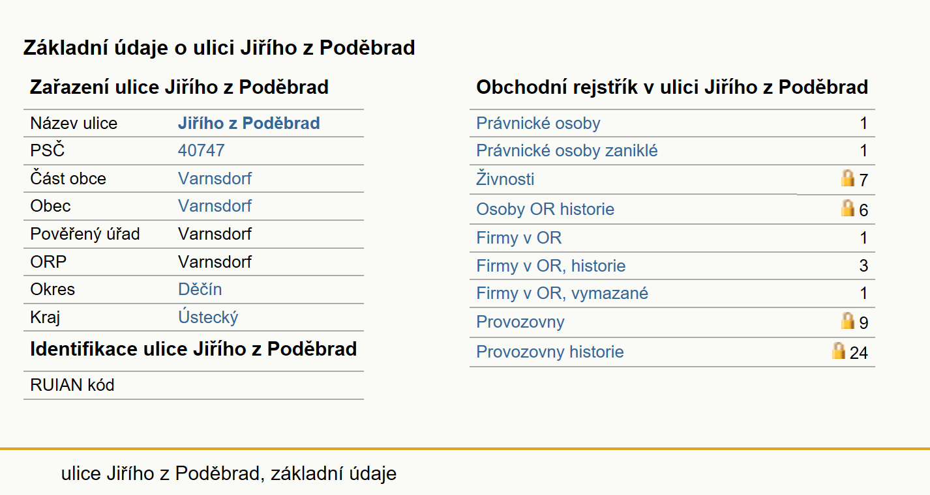
Task: Click postal code 40747 link
Action: point(201,151)
